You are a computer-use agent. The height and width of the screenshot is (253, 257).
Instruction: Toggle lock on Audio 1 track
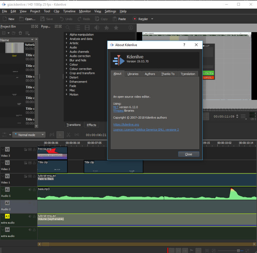pos(34,190)
